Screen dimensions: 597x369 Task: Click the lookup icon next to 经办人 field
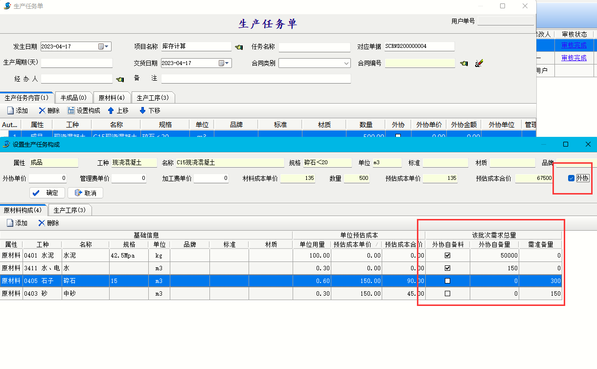pyautogui.click(x=120, y=79)
